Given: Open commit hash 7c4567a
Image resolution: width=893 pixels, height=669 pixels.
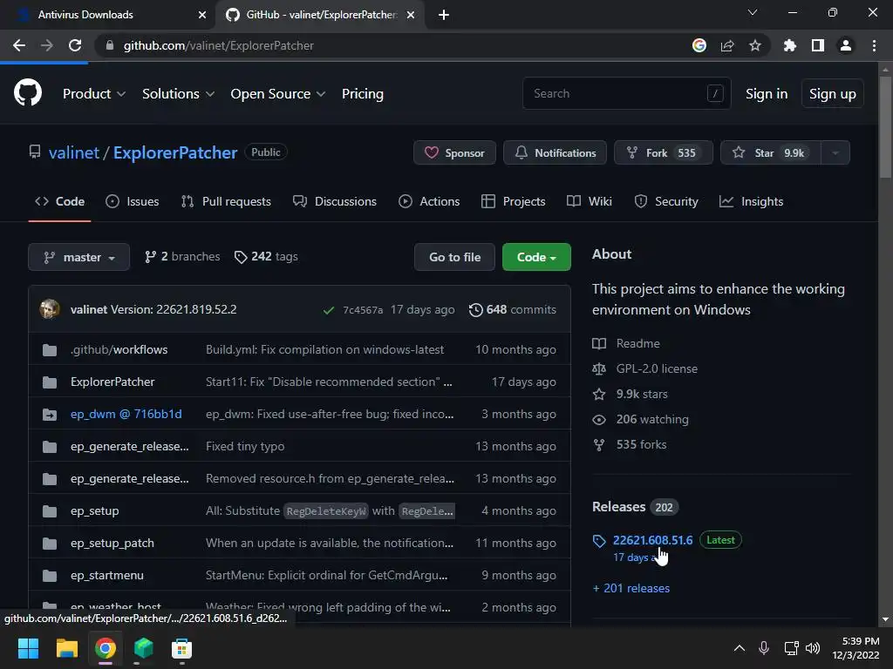Looking at the screenshot, I should click(363, 310).
